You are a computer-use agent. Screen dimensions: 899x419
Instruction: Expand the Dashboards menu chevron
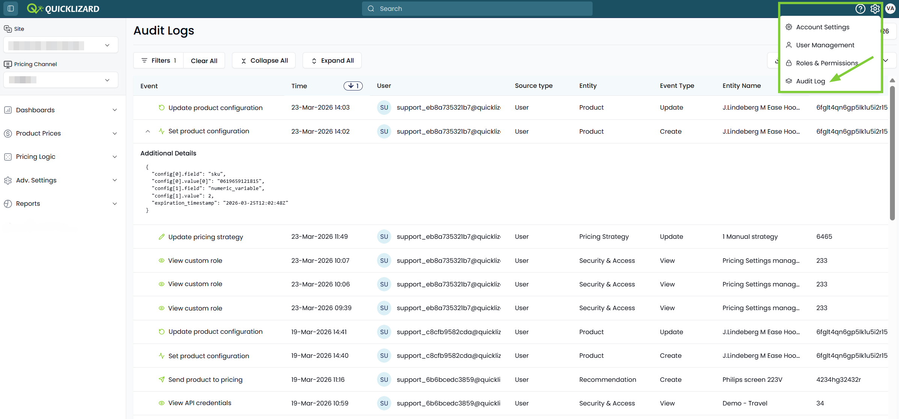115,110
